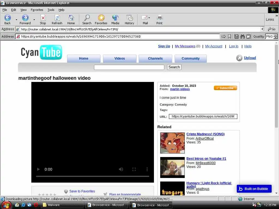Click the Go button next to the address bar

(272, 29)
